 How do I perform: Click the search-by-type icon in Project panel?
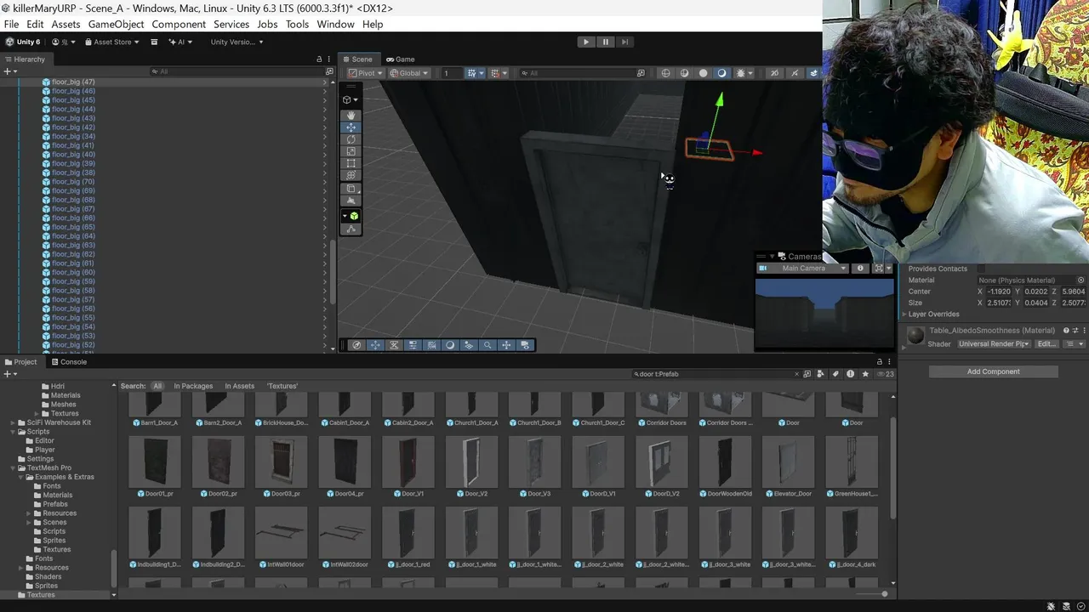coord(821,374)
